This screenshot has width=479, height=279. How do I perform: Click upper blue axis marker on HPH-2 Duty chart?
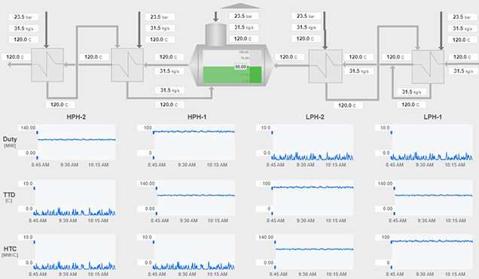(37, 132)
